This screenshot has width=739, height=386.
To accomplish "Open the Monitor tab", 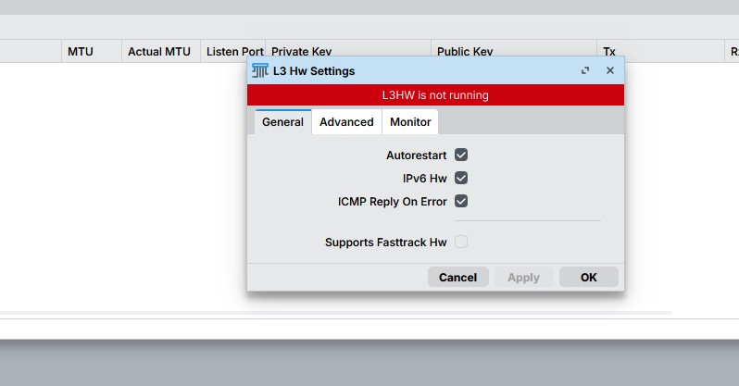I will click(x=410, y=122).
